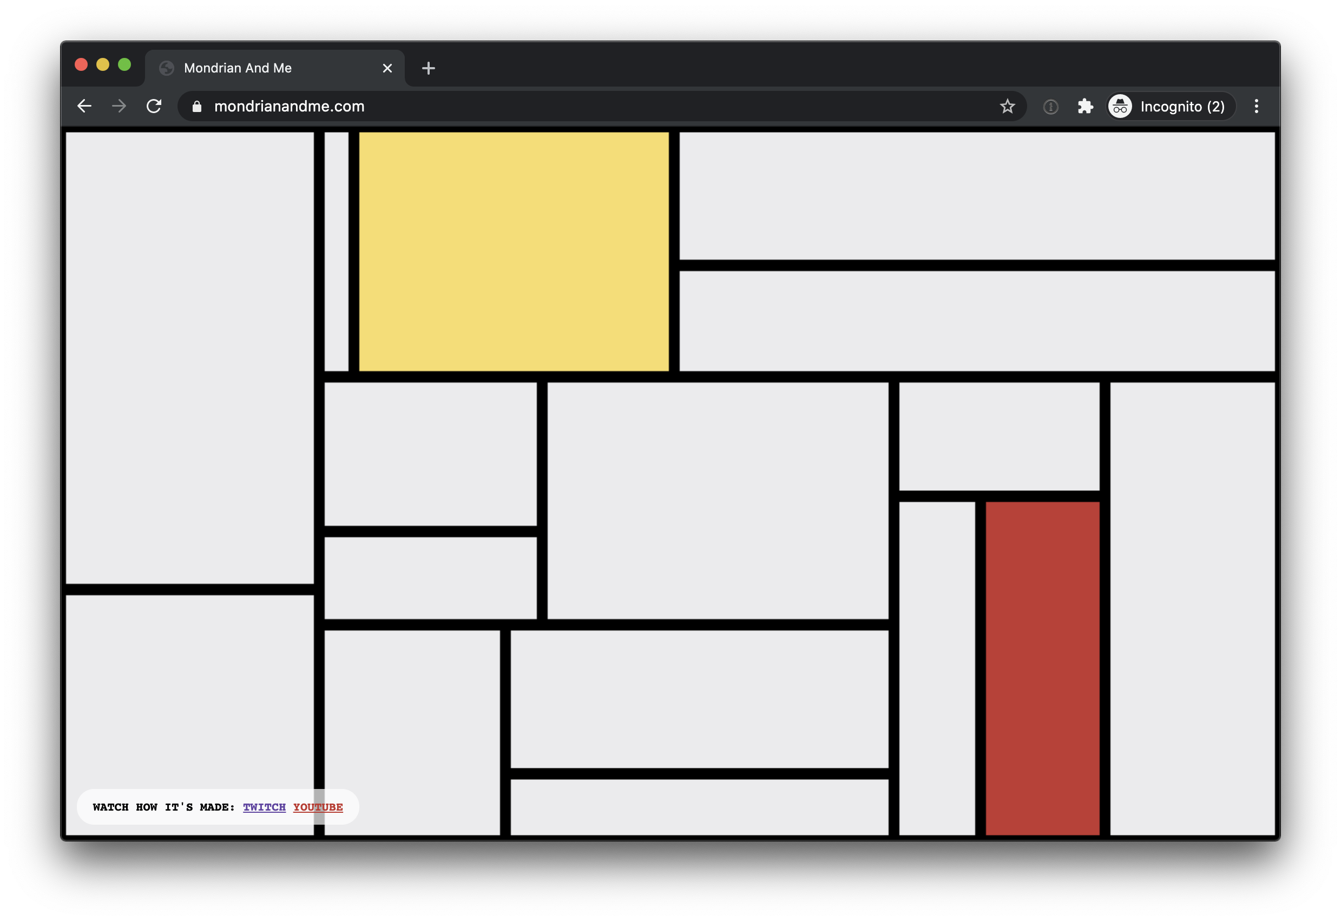Screen dimensions: 1341x921
Task: Click the greyed-out info extension icon
Action: point(1051,107)
